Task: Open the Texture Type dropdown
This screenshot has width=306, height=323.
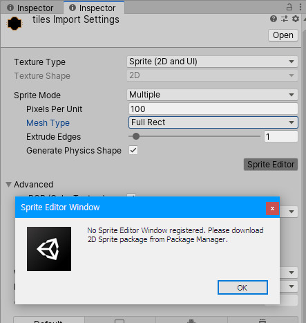Action: [x=212, y=62]
